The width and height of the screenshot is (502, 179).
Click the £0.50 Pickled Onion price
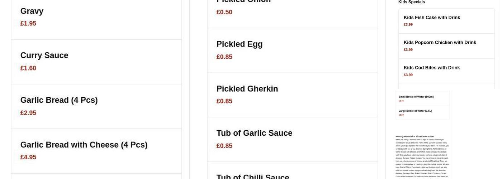(224, 12)
